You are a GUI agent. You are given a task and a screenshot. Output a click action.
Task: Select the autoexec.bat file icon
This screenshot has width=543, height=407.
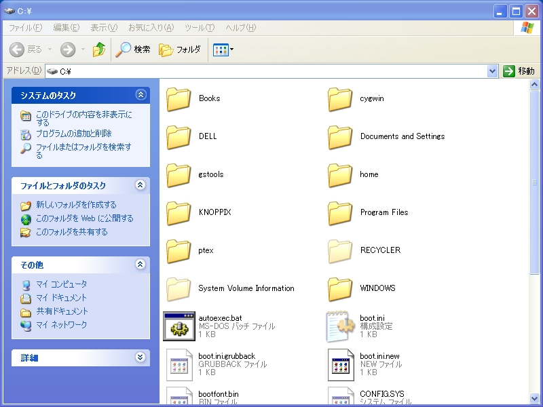(x=180, y=326)
